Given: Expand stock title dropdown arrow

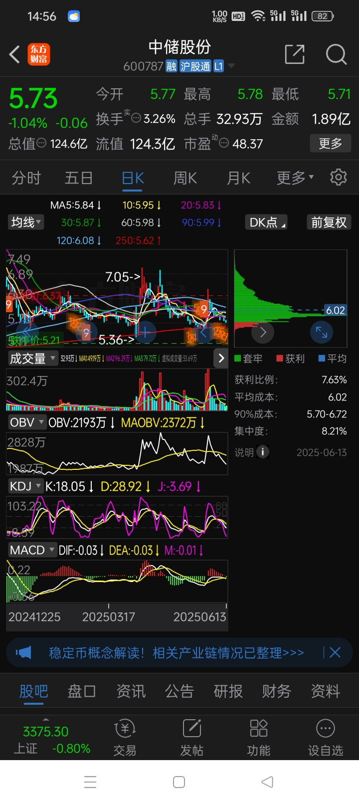Looking at the screenshot, I should [231, 66].
